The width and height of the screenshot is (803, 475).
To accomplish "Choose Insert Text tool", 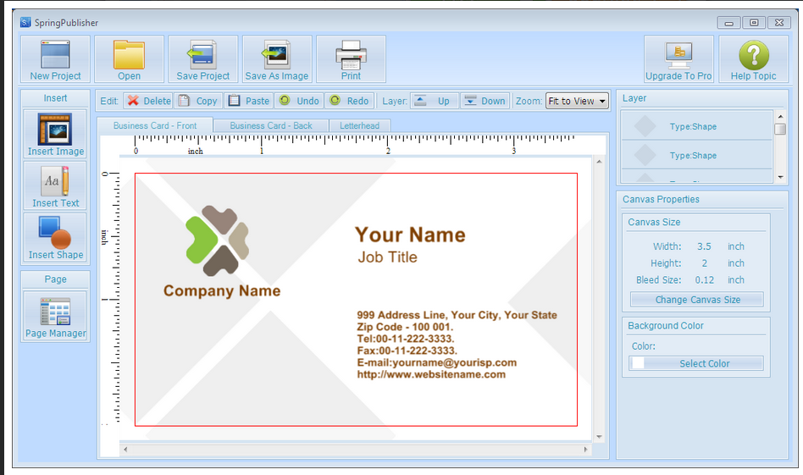I will click(55, 185).
